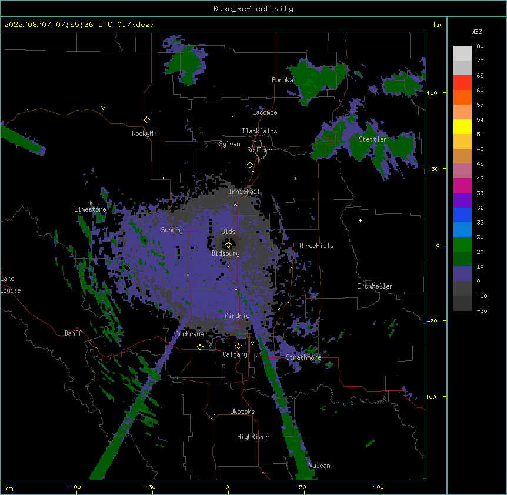Pick the light gray 70-80 dBZ band
The height and width of the screenshot is (495, 507).
pyautogui.click(x=462, y=53)
